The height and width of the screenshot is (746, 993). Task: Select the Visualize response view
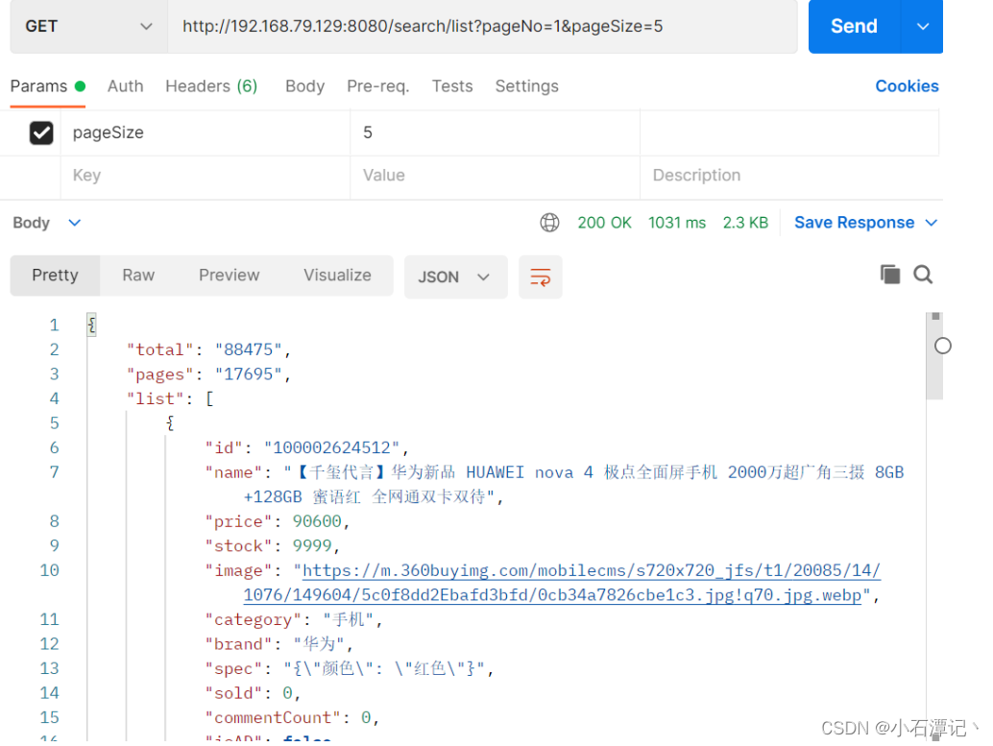[337, 276]
